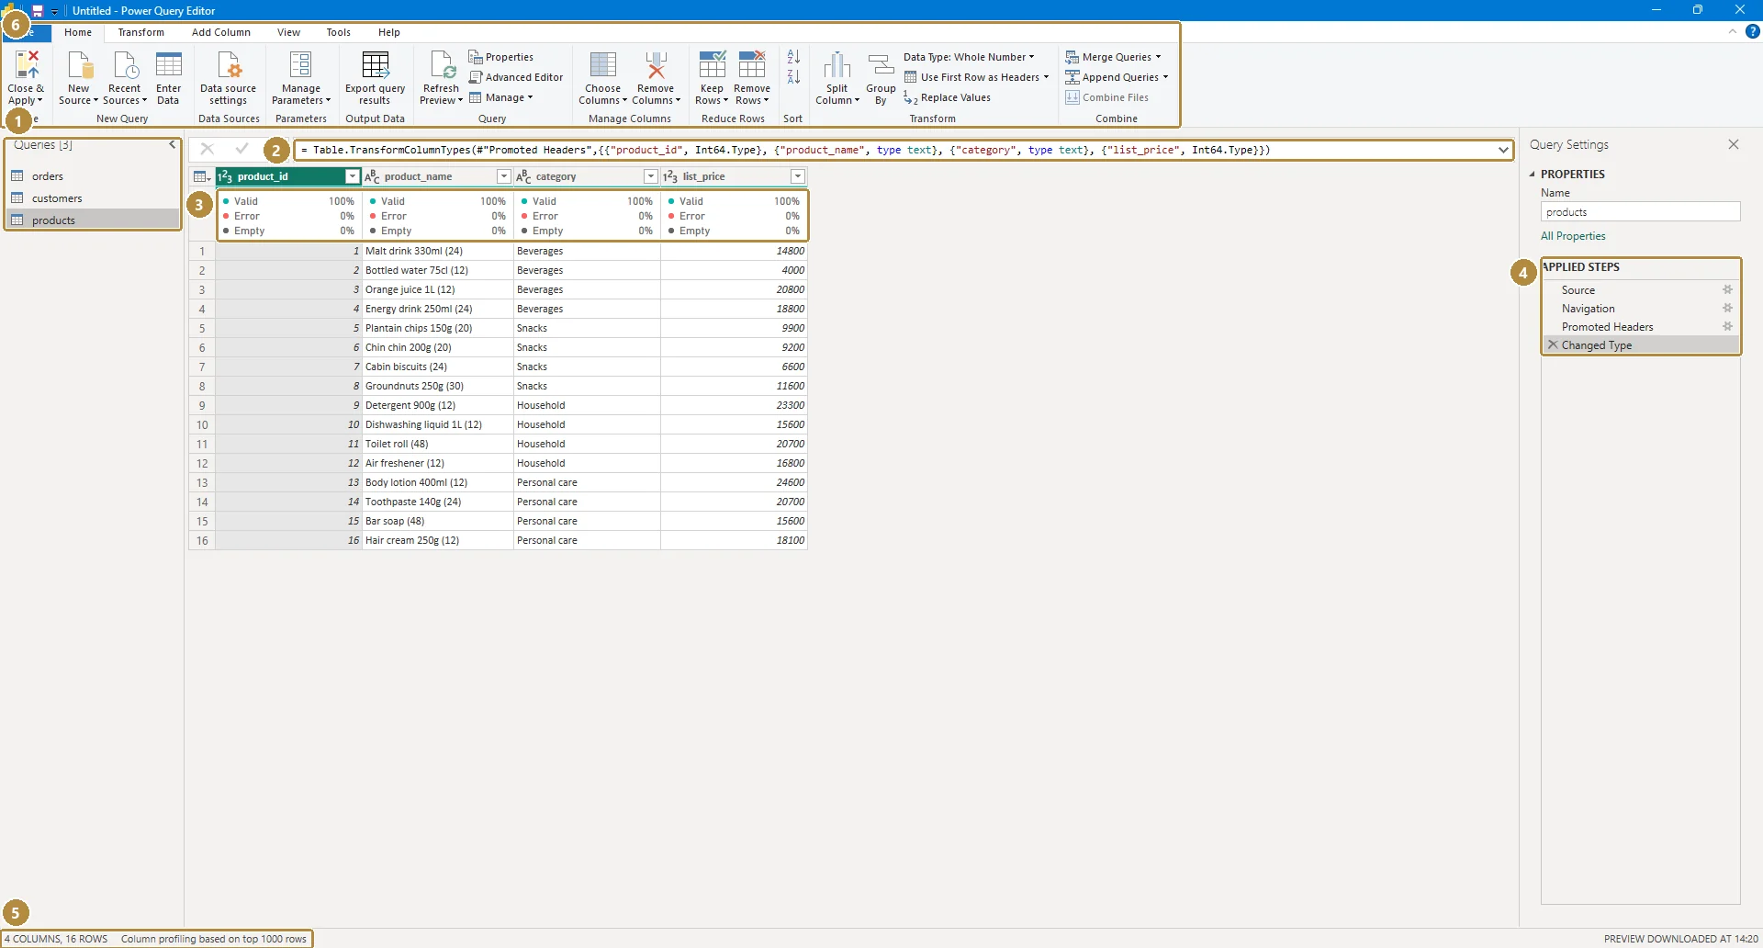Screen dimensions: 1763x948
Task: Open the Data Type: Whole Number dropdown
Action: [x=969, y=57]
